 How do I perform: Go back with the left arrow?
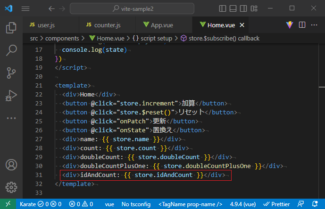coord(51,8)
